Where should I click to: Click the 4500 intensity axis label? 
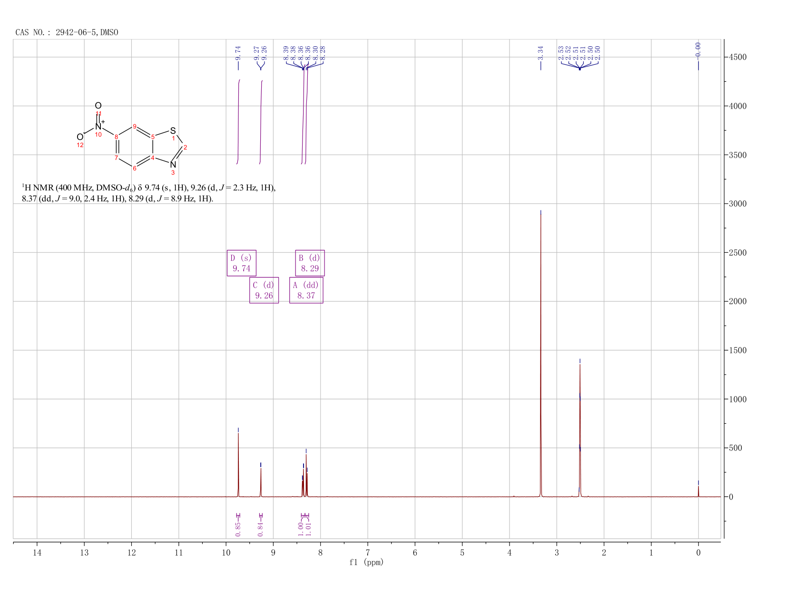coord(737,57)
